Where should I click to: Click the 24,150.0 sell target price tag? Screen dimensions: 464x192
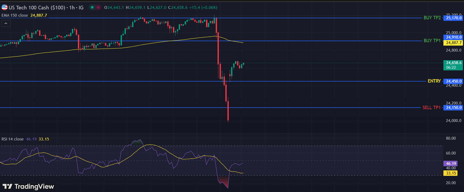(453, 108)
